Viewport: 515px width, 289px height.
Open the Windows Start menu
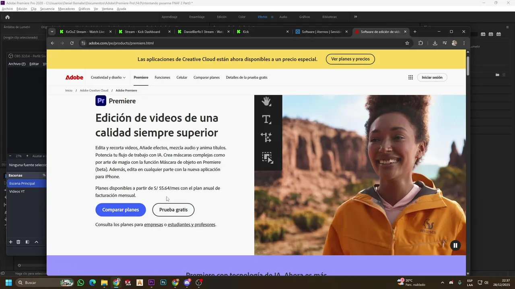(9, 283)
